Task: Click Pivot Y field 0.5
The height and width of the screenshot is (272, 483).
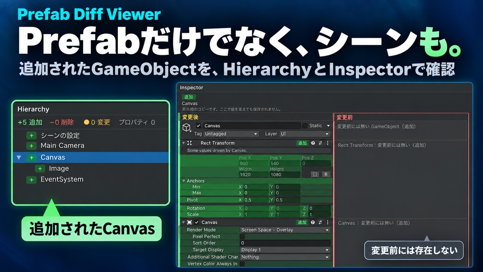Action: point(287,200)
